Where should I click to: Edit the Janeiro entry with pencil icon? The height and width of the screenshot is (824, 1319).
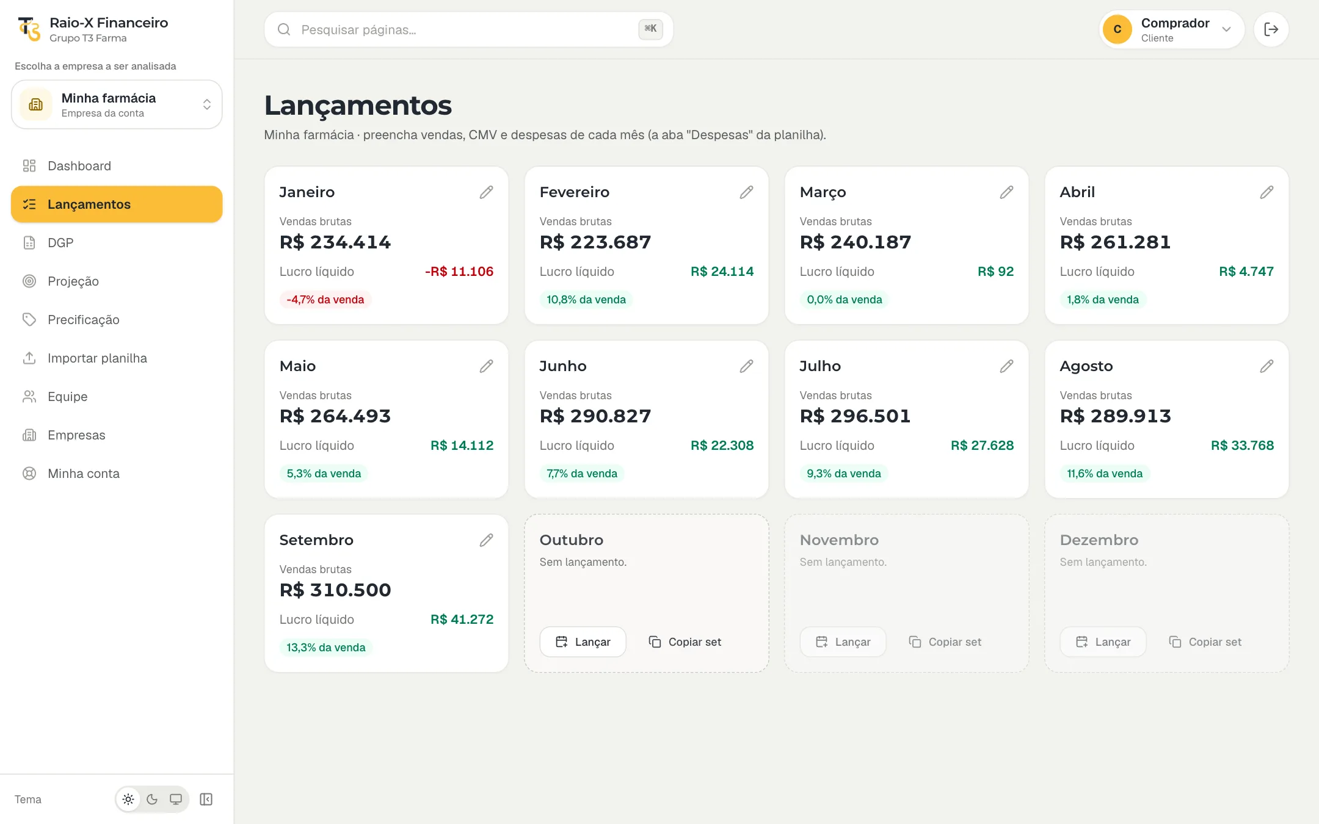(486, 192)
